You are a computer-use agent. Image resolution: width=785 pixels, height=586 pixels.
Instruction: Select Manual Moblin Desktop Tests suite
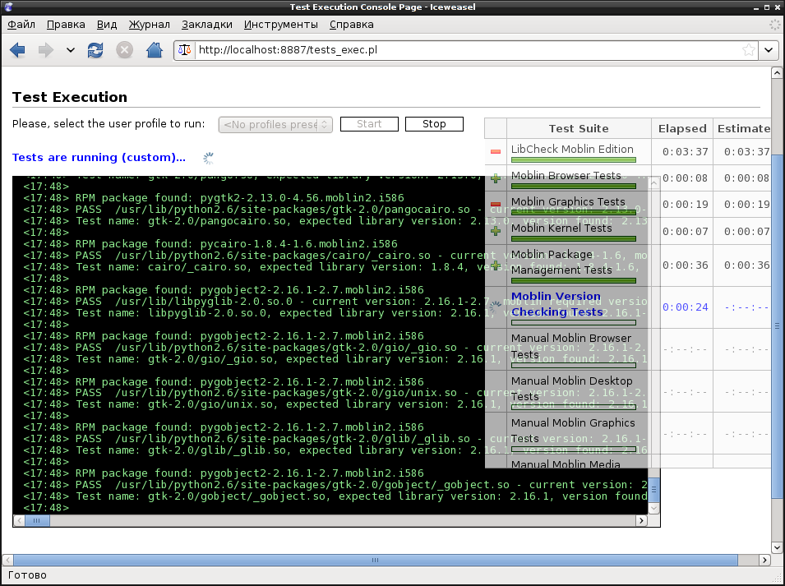point(572,389)
